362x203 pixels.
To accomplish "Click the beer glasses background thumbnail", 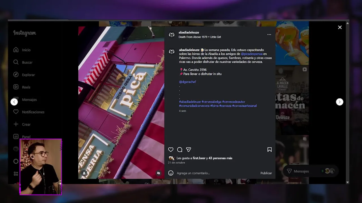I will tap(292, 43).
